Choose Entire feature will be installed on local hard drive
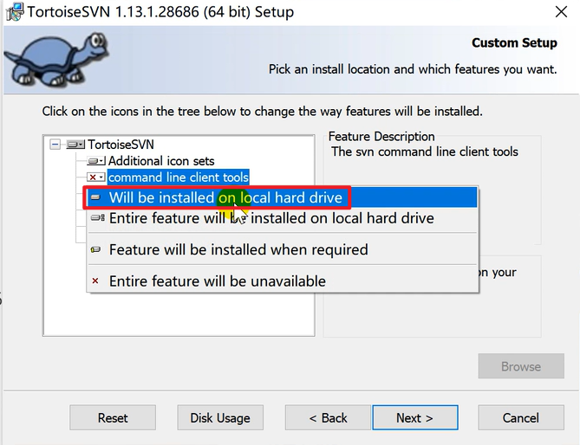Image resolution: width=580 pixels, height=445 pixels. (282, 218)
